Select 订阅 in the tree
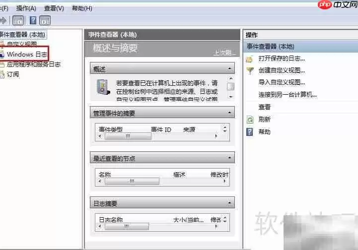 pos(13,74)
